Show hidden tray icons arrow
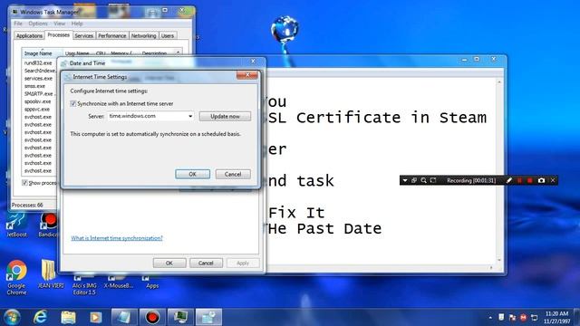This screenshot has width=580, height=326. [490, 318]
